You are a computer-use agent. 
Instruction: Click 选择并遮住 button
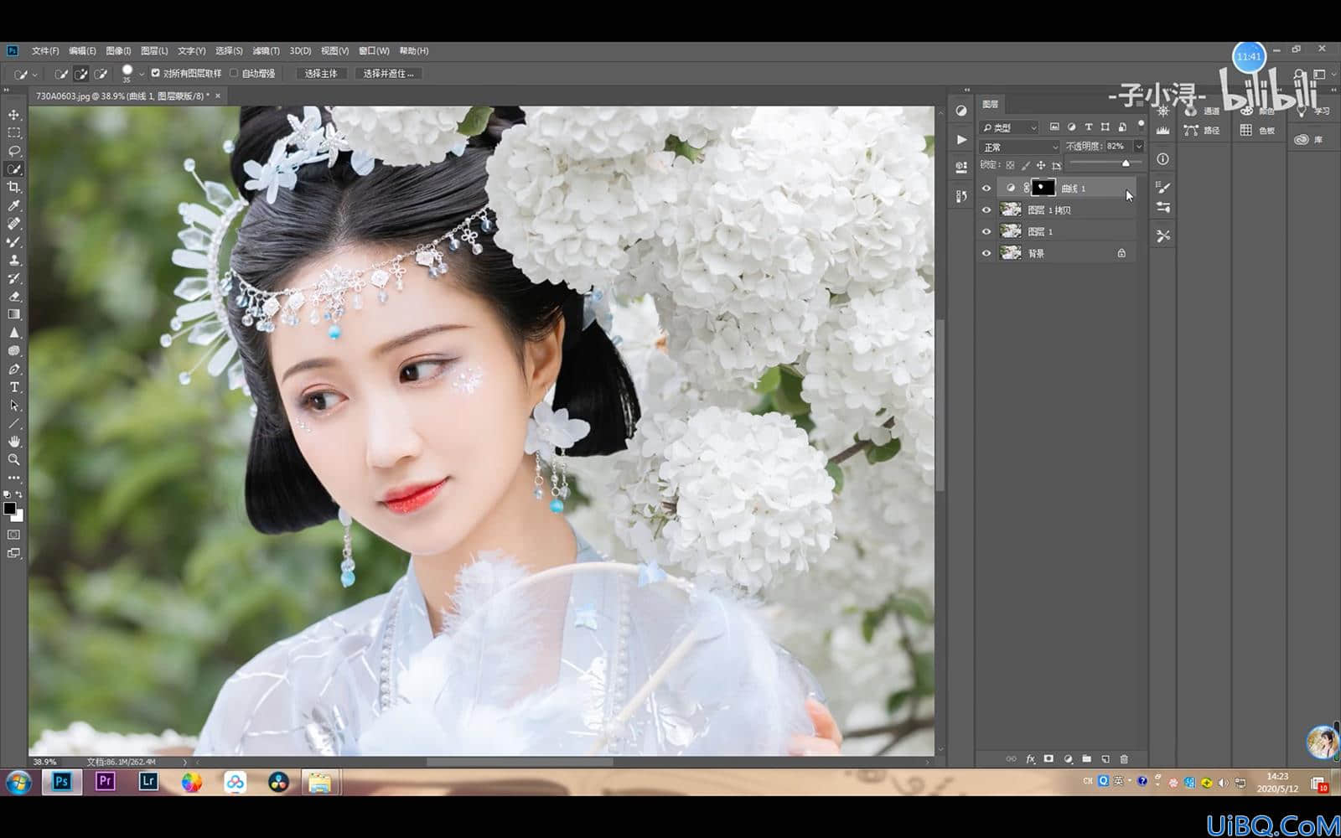coord(388,74)
